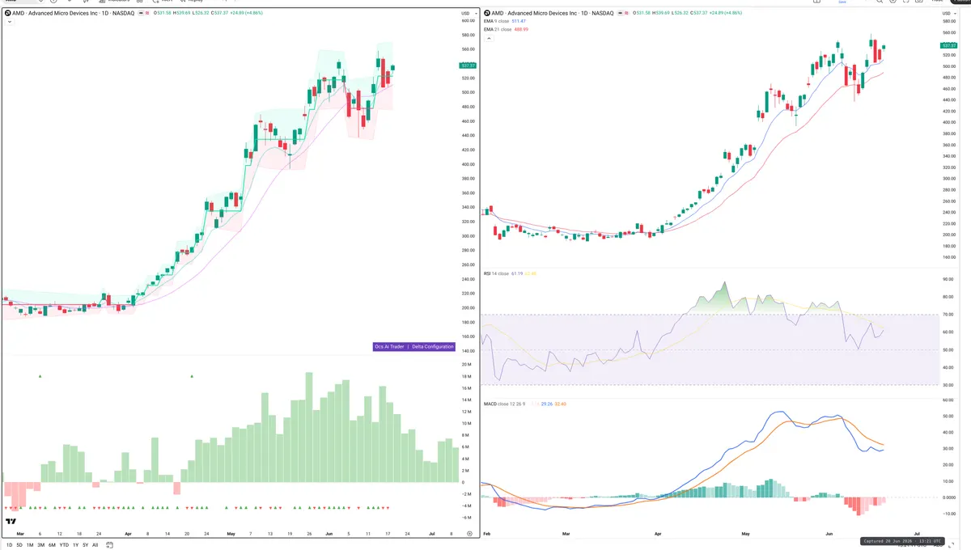Select 3M date range
The width and height of the screenshot is (971, 550).
click(40, 545)
